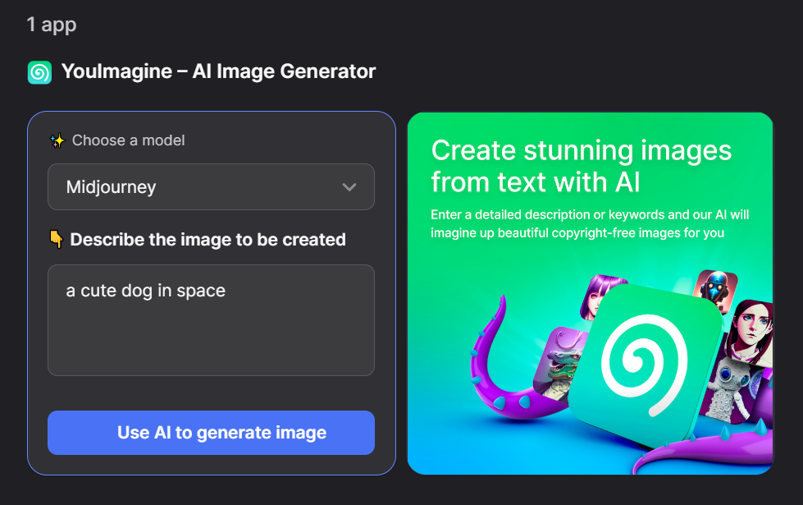The image size is (803, 505).
Task: Click Use AI to generate image button
Action: (211, 433)
